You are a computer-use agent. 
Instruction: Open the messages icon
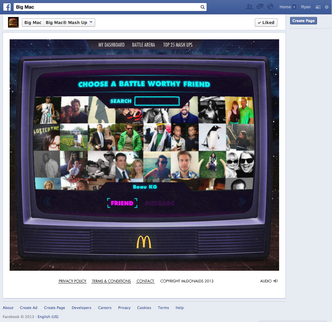(x=260, y=7)
